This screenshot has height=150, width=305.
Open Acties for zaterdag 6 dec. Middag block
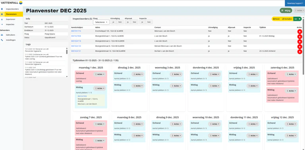pyautogui.click(x=291, y=91)
